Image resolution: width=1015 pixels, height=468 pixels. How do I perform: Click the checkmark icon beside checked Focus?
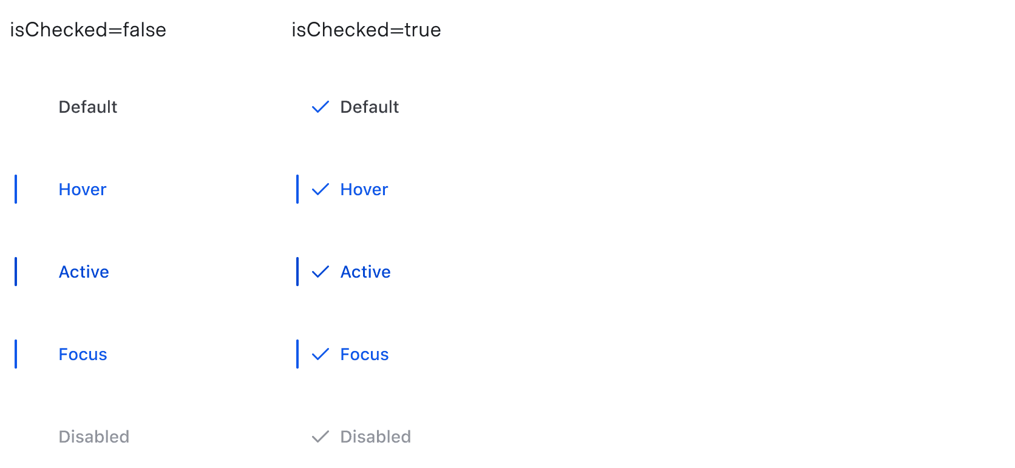[321, 354]
